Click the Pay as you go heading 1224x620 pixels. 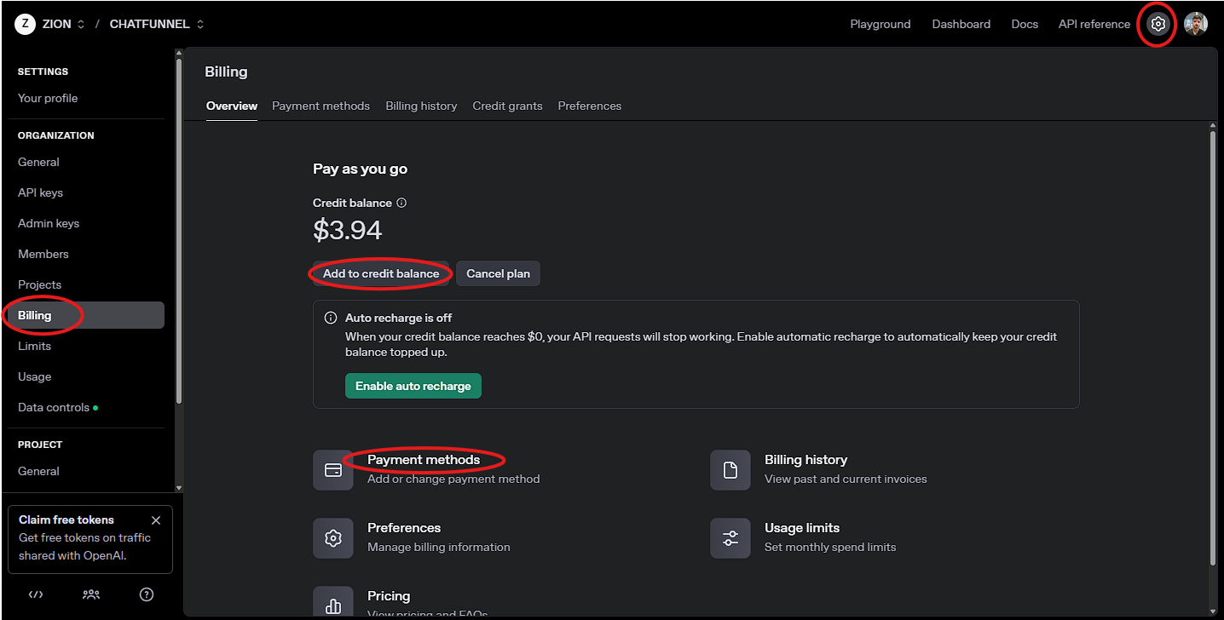[361, 169]
